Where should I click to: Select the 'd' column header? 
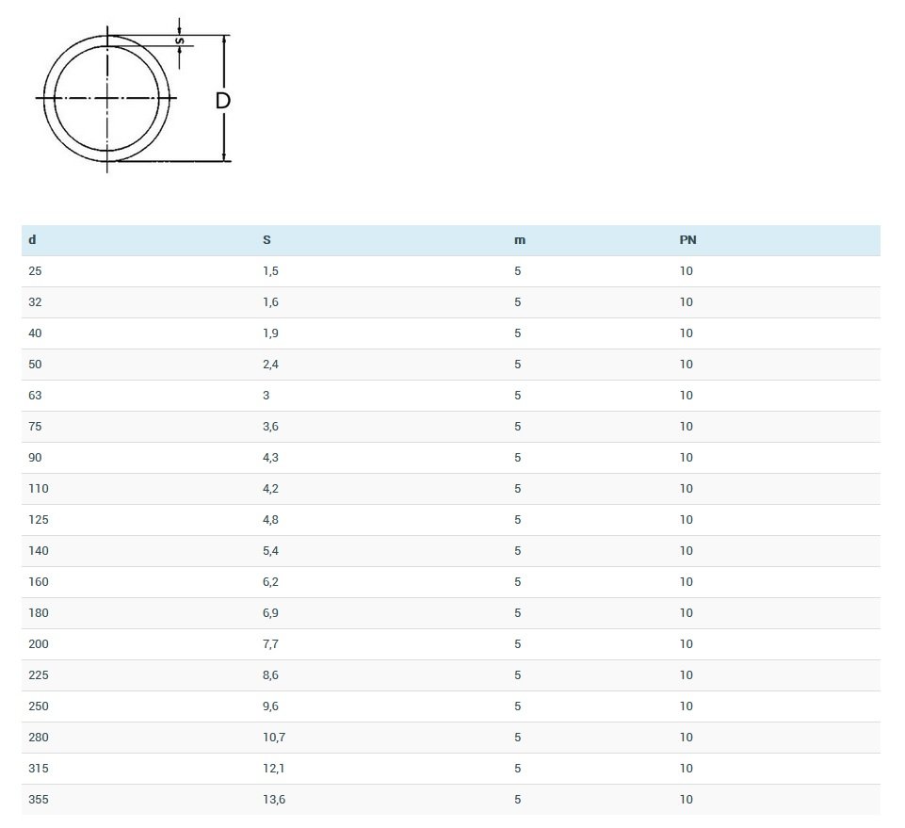pos(32,240)
